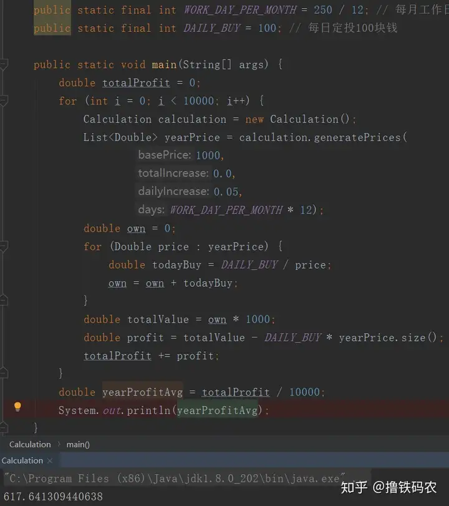Viewport: 449px width, 506px height.
Task: Click the println method call
Action: pos(148,410)
